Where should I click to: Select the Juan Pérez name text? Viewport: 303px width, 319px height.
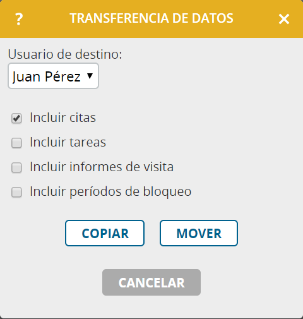[46, 76]
